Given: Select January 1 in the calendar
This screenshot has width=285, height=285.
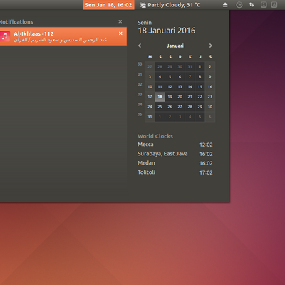Looking at the screenshot, I should tap(200, 67).
